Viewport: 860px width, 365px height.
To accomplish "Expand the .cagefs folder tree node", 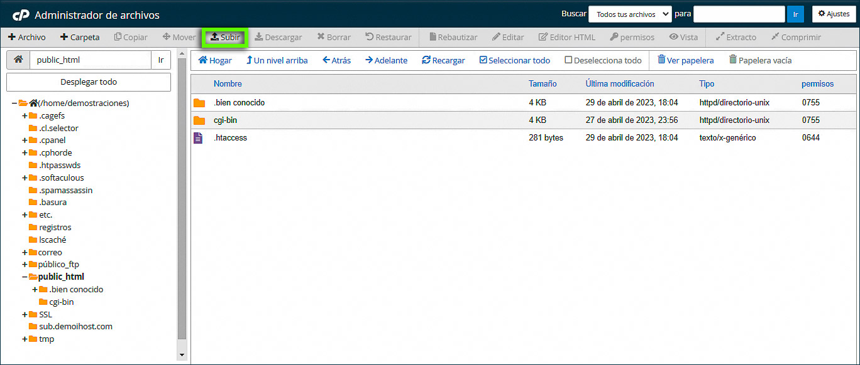I will click(25, 115).
